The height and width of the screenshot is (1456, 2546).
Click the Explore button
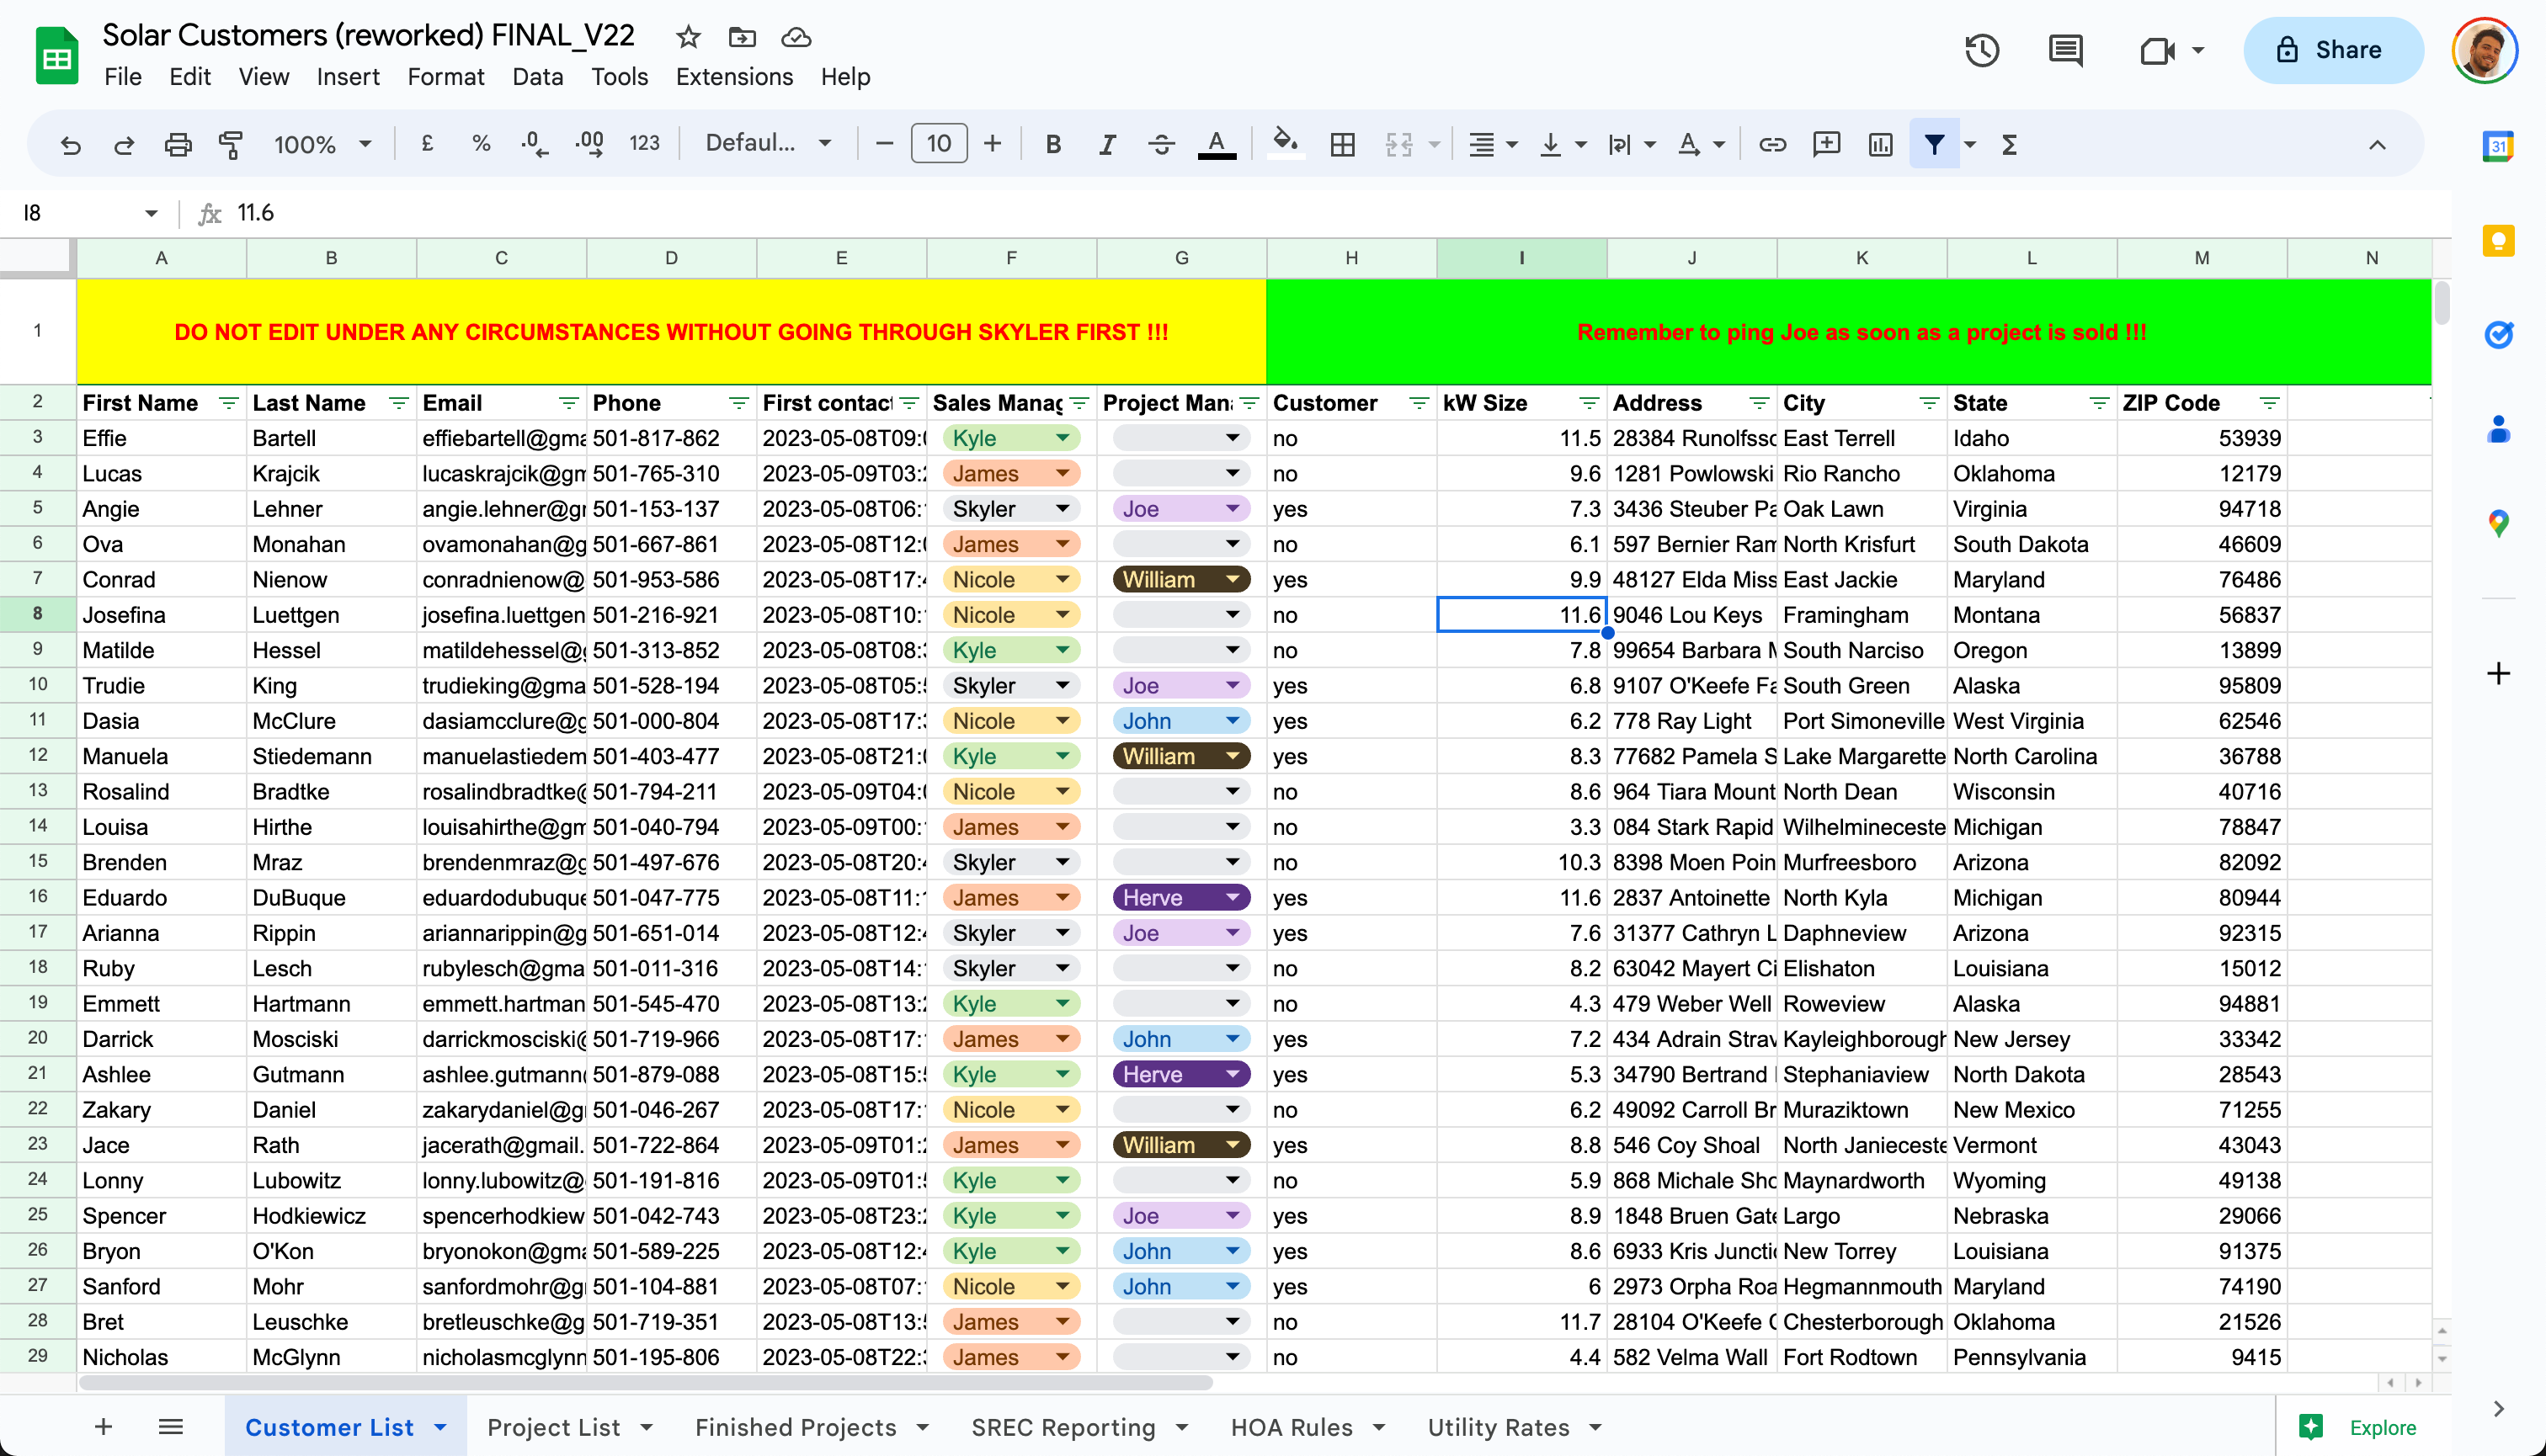click(2362, 1427)
